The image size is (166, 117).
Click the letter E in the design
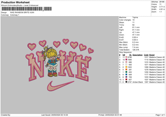(x=83, y=68)
